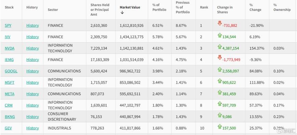Click the green up arrow for GOOGL
The width and height of the screenshot is (297, 135).
(220, 69)
